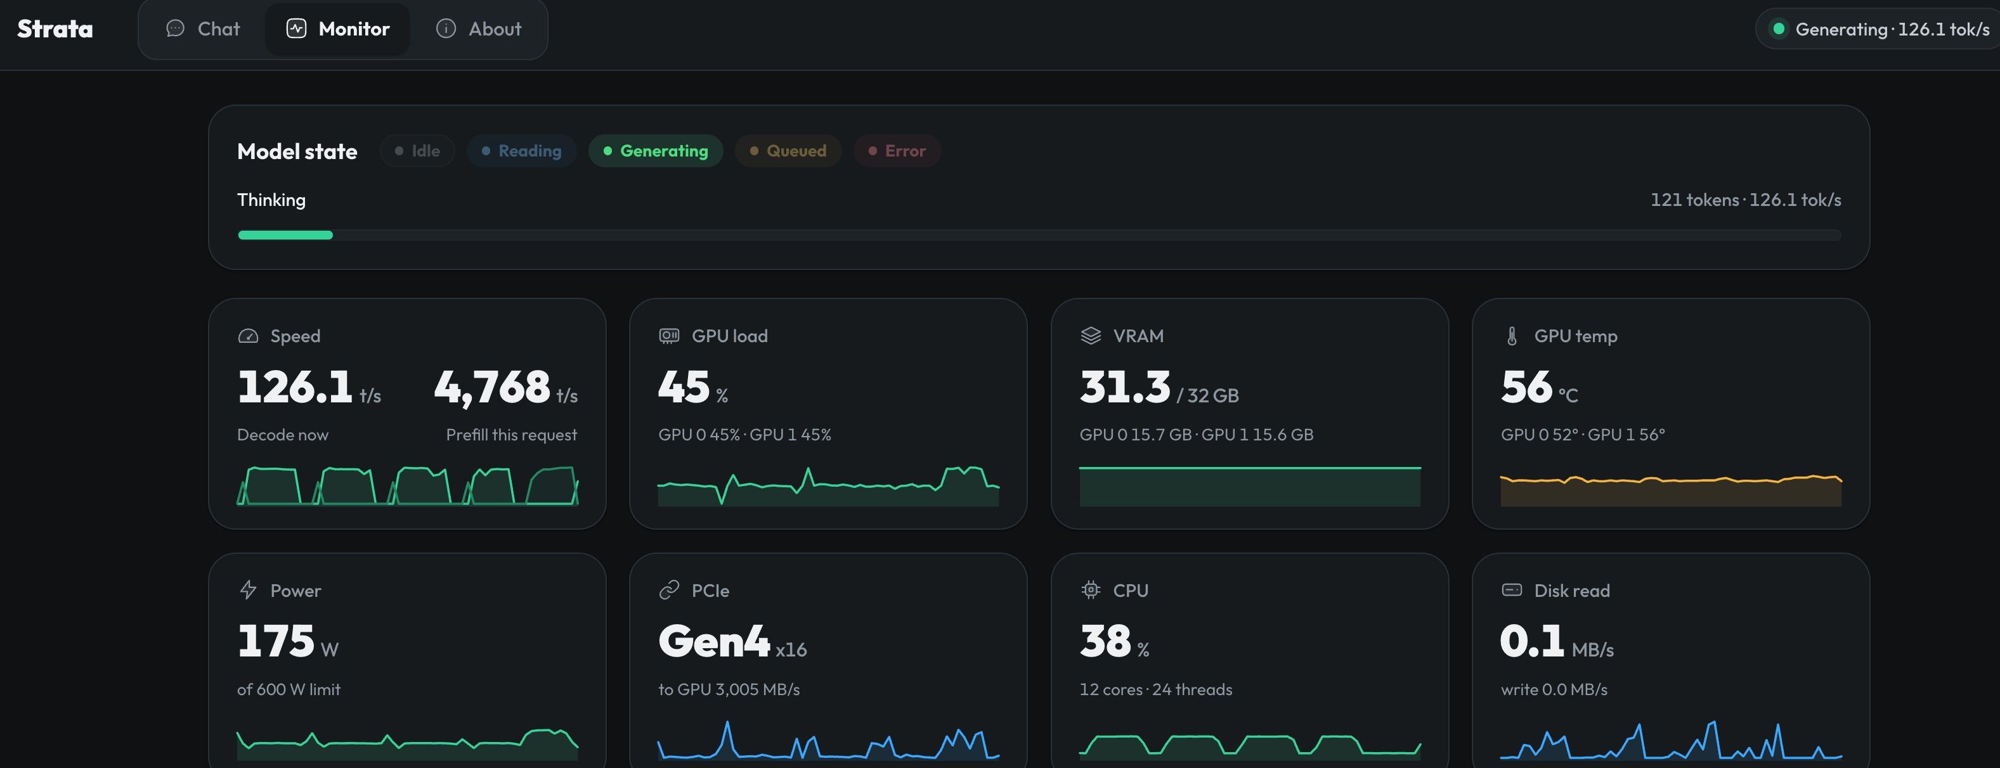Click the VRAM layers icon
Viewport: 2000px width, 768px height.
pyautogui.click(x=1090, y=336)
